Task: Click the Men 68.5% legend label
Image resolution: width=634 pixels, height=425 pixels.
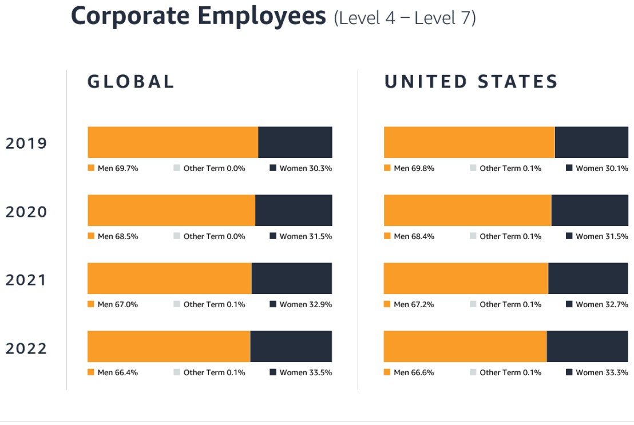Action: pyautogui.click(x=117, y=236)
